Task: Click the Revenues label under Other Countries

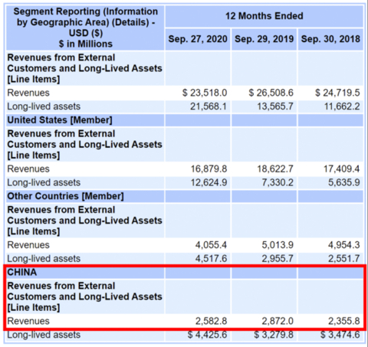Action: point(28,245)
